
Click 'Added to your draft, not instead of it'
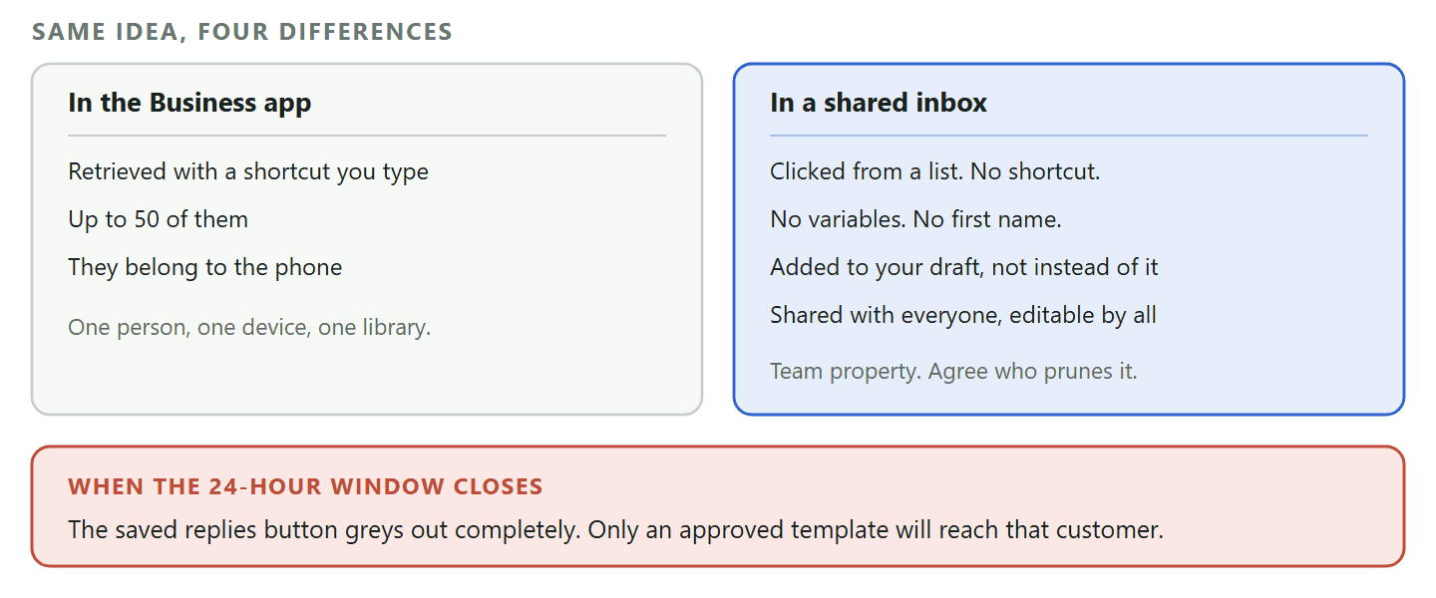click(964, 267)
